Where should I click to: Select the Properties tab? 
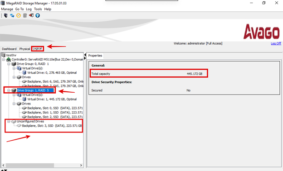pos(95,56)
